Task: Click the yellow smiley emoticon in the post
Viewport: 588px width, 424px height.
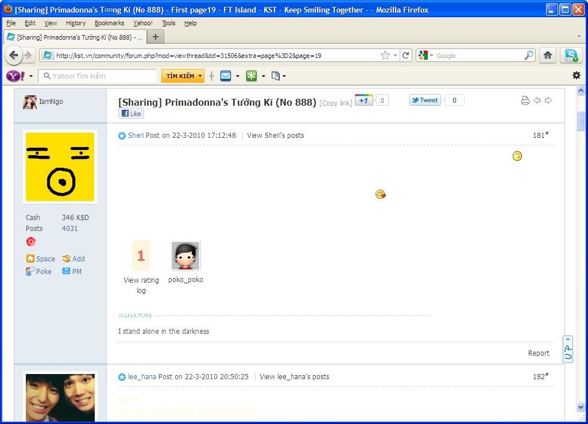Action: click(x=517, y=156)
